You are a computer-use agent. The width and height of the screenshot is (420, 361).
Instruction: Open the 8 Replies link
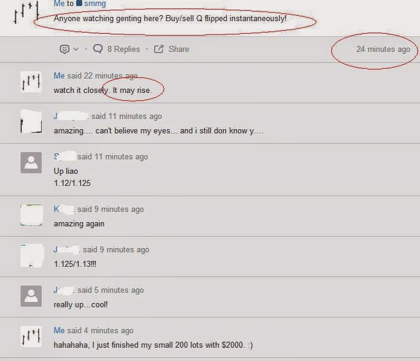[x=123, y=50]
